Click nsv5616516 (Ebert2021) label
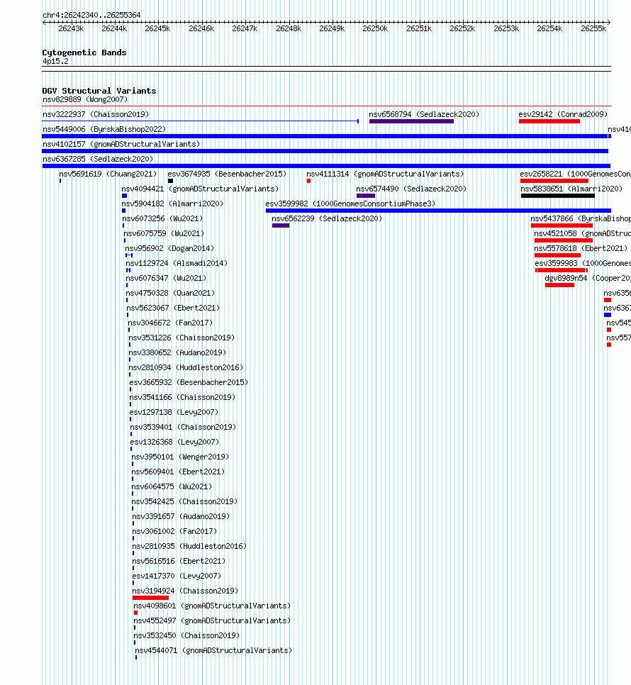The width and height of the screenshot is (631, 685). click(x=179, y=560)
